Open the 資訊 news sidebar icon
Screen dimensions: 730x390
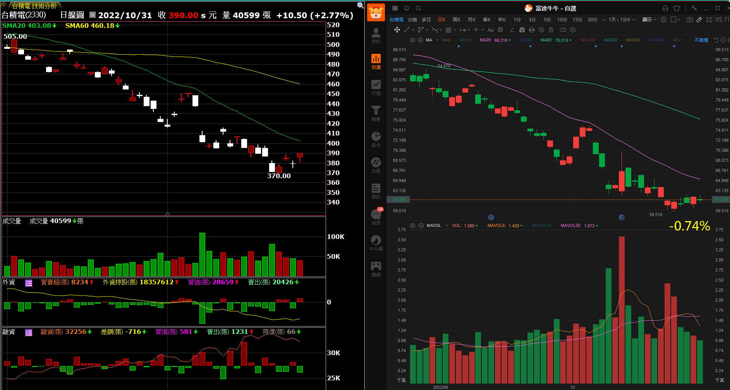click(x=376, y=191)
